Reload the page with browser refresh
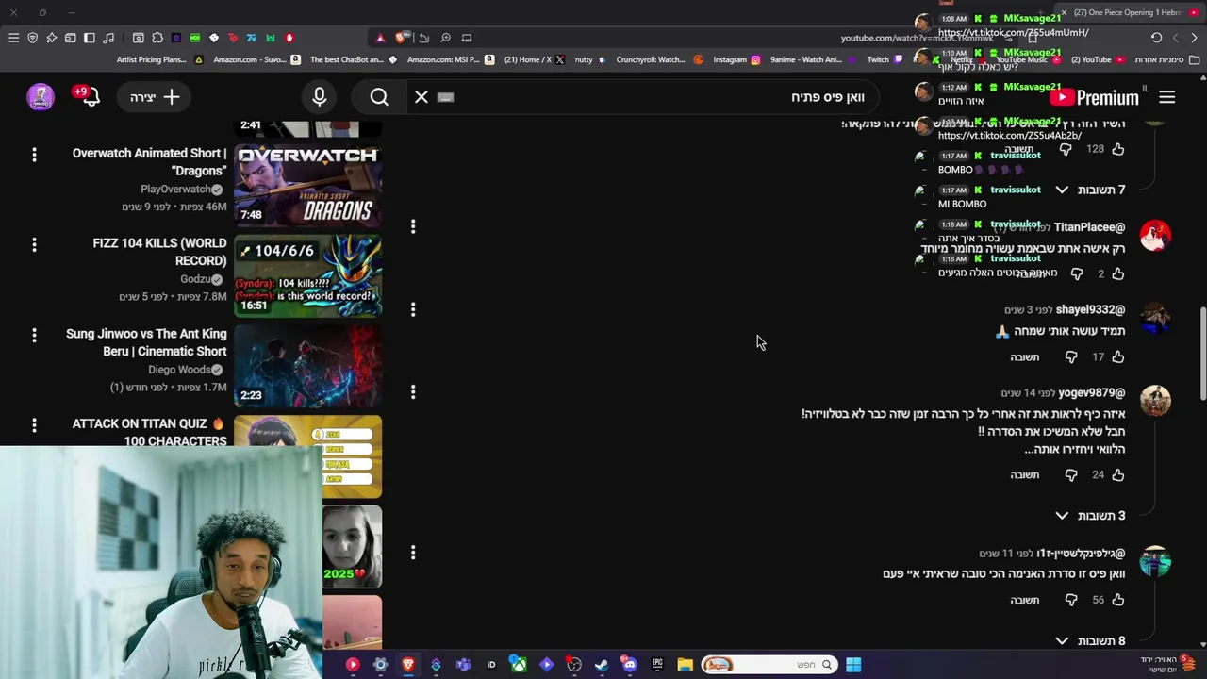1207x679 pixels. pyautogui.click(x=1157, y=38)
